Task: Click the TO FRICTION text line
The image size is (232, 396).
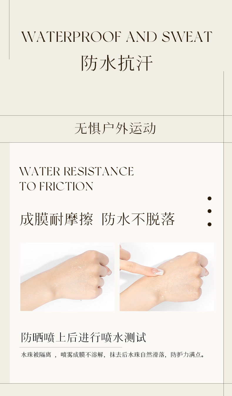Action: point(56,186)
